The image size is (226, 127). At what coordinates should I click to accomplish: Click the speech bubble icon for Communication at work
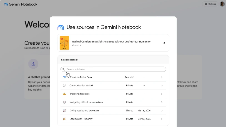[64, 85]
